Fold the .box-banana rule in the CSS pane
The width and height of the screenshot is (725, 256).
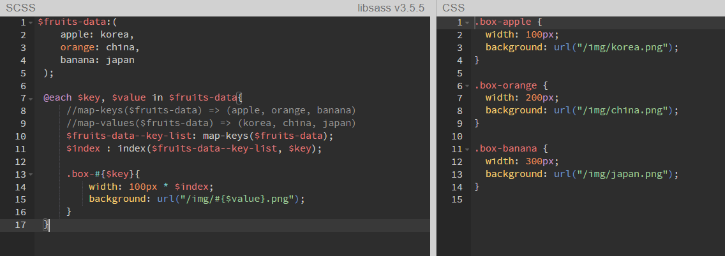[x=467, y=150]
